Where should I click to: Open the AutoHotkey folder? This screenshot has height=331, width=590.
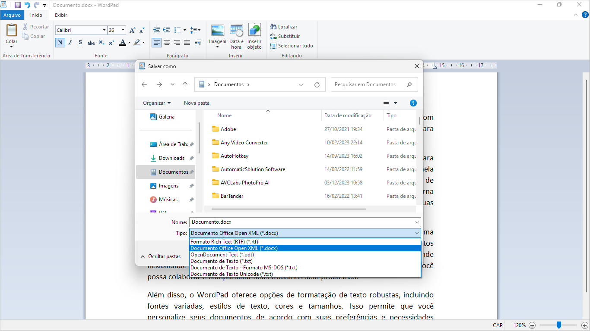[235, 156]
